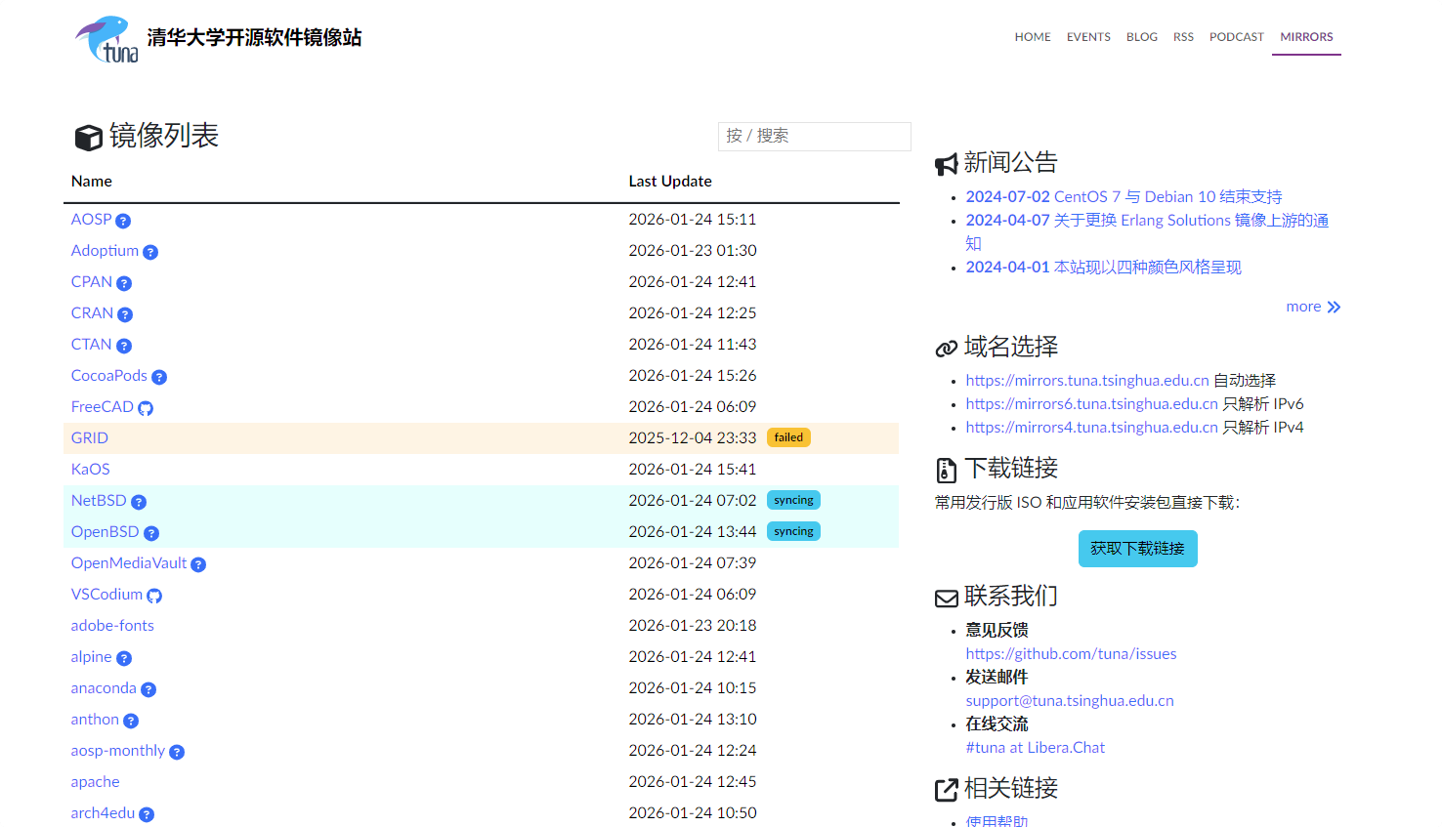Viewport: 1442px width, 827px height.
Task: Open help icon next to CocoaPods
Action: [159, 377]
